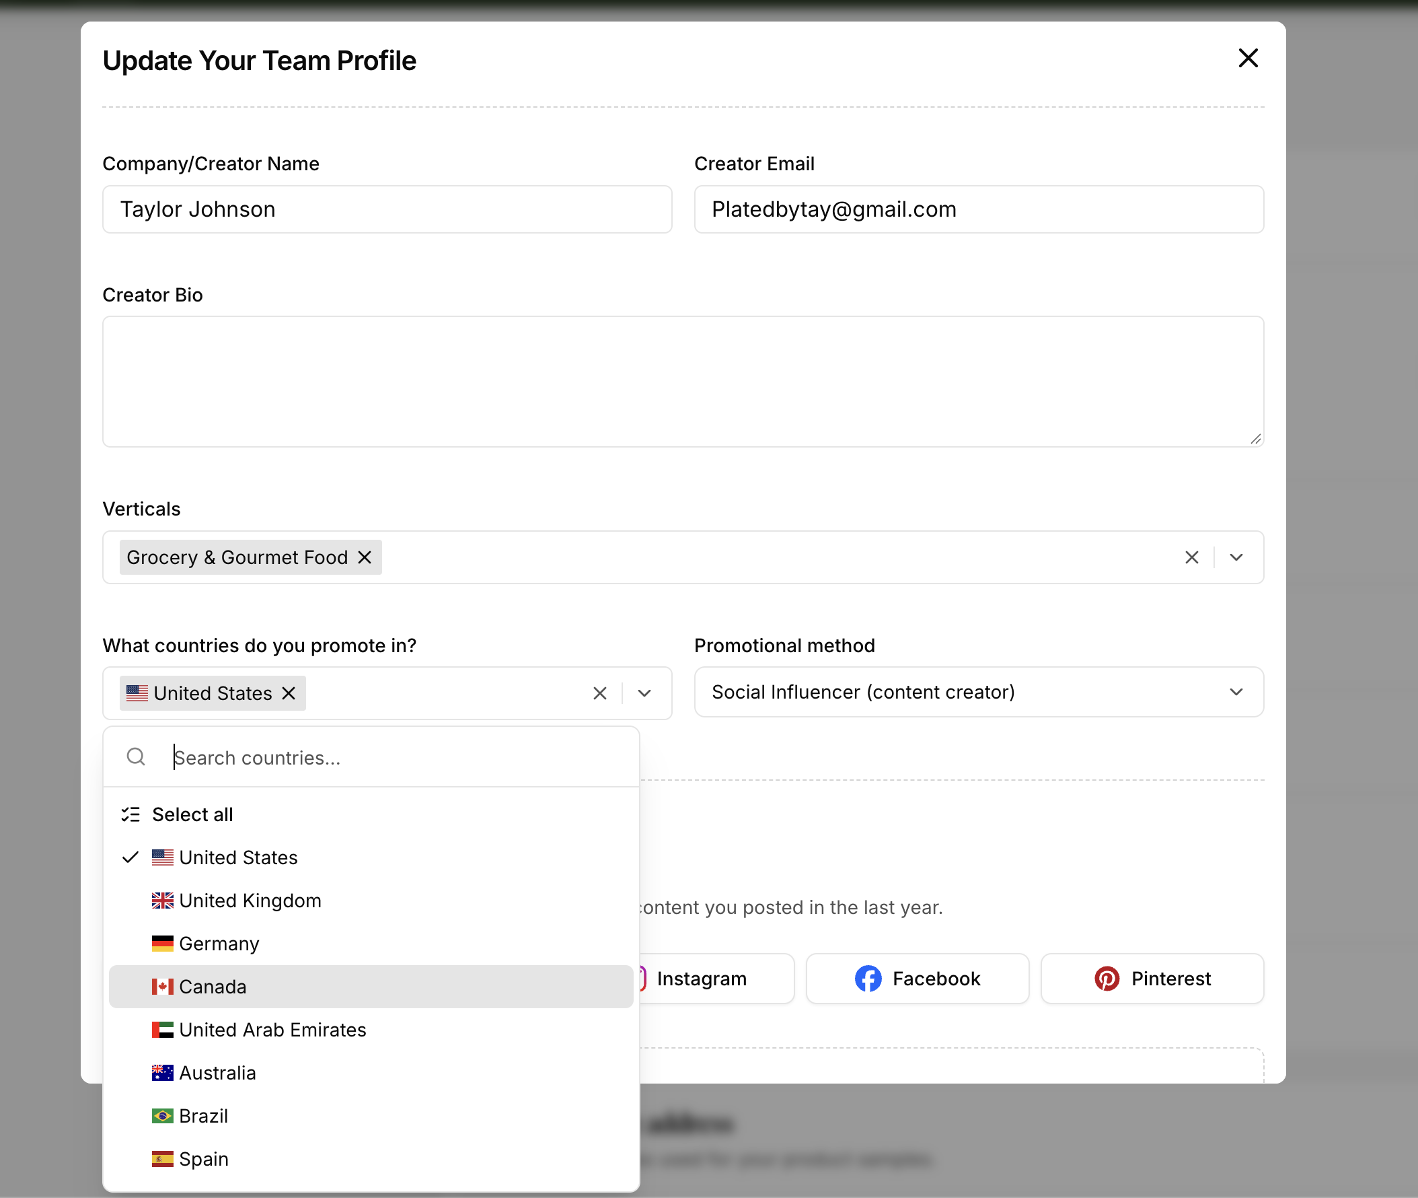Expand the Verticals dropdown chevron
This screenshot has height=1198, width=1418.
click(x=1236, y=557)
